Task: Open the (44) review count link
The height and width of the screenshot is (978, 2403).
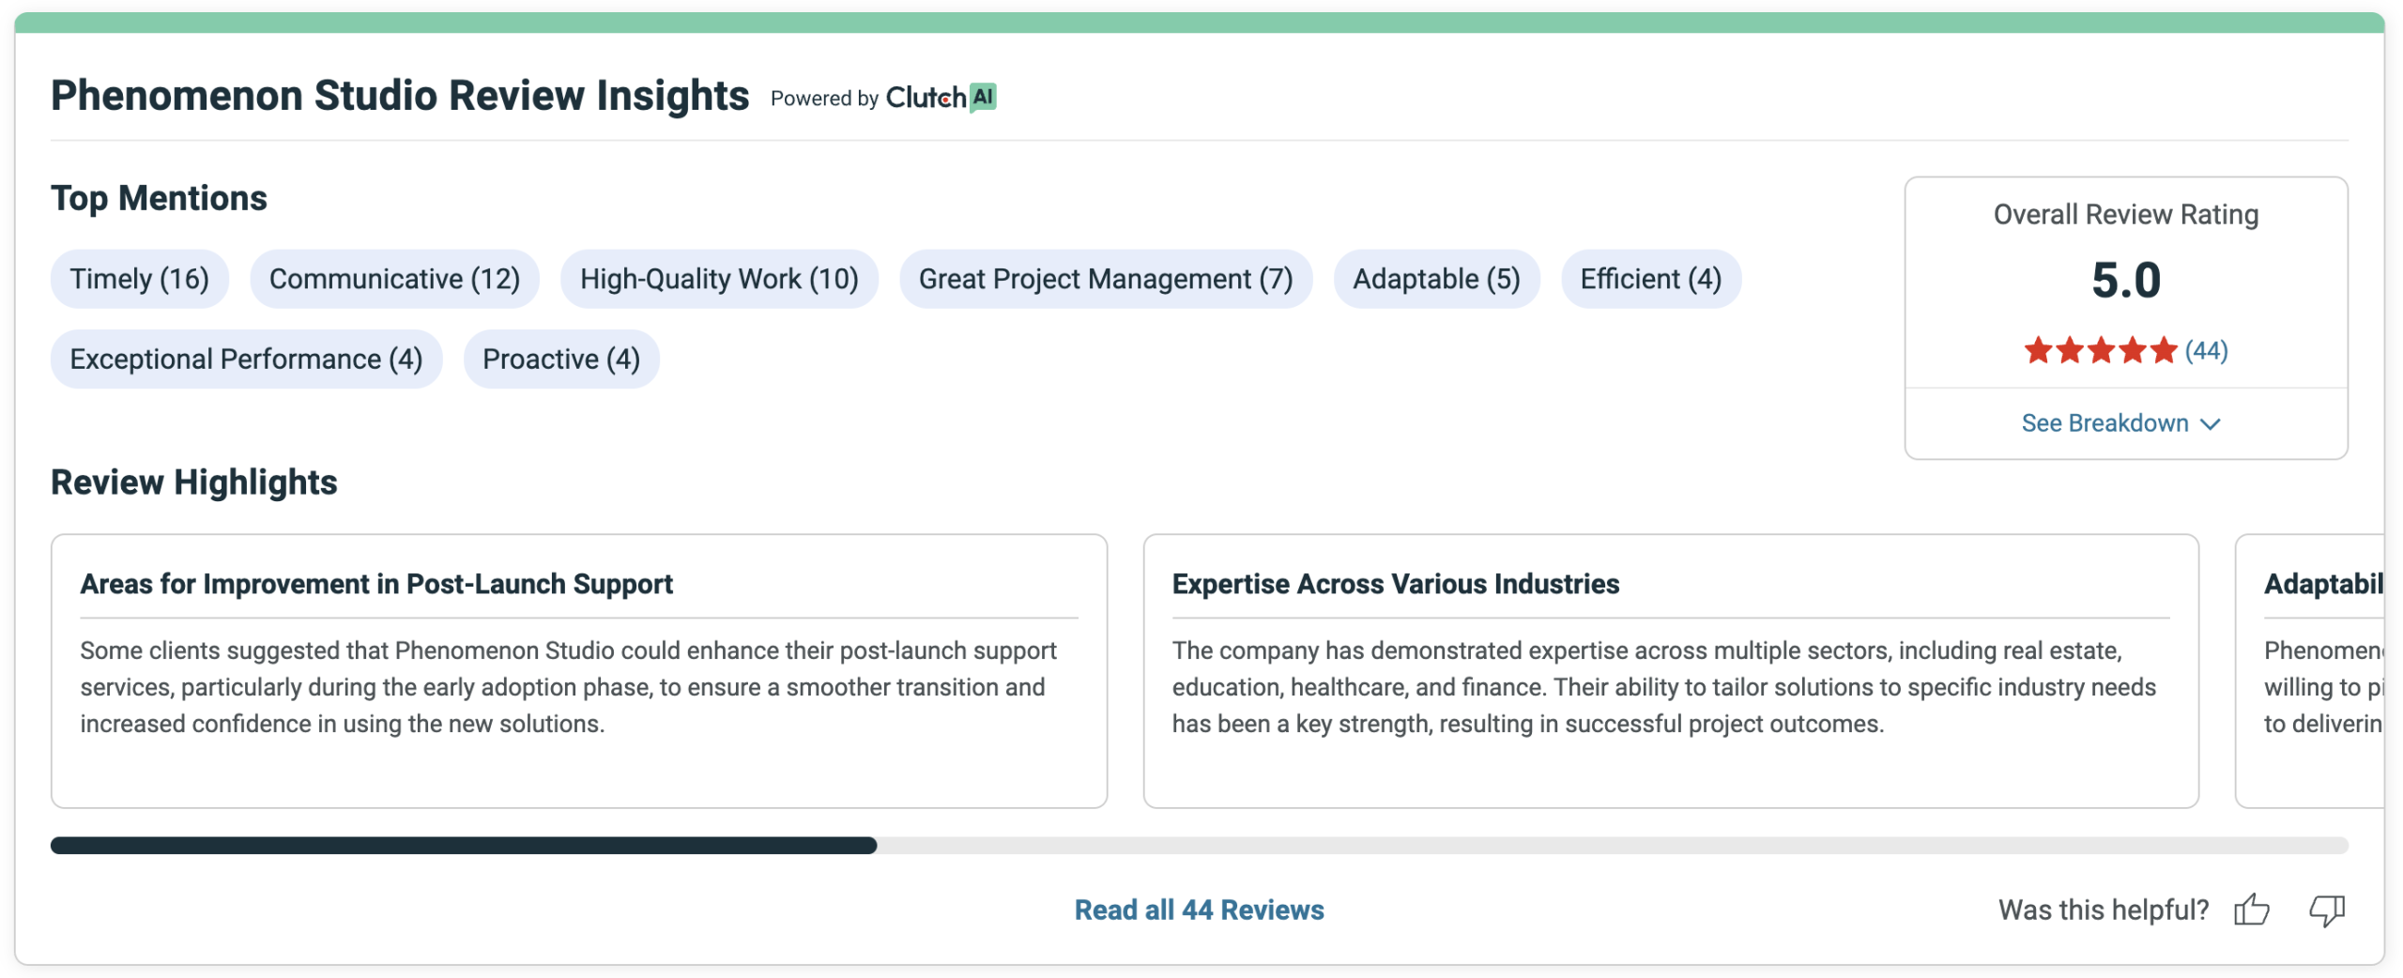Action: [x=2206, y=350]
